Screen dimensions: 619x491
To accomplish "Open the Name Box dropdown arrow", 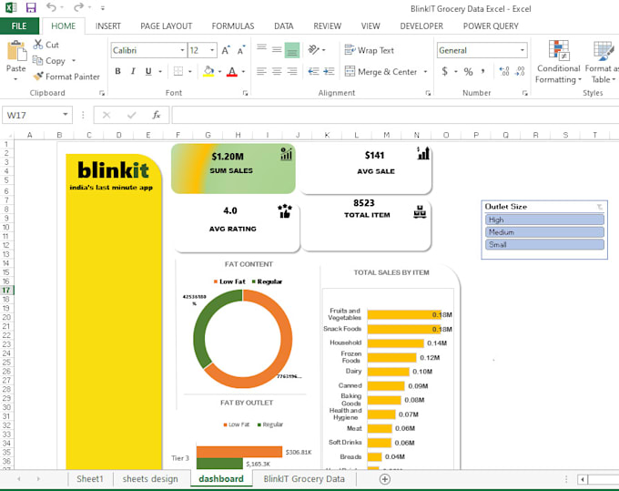I will (x=66, y=115).
